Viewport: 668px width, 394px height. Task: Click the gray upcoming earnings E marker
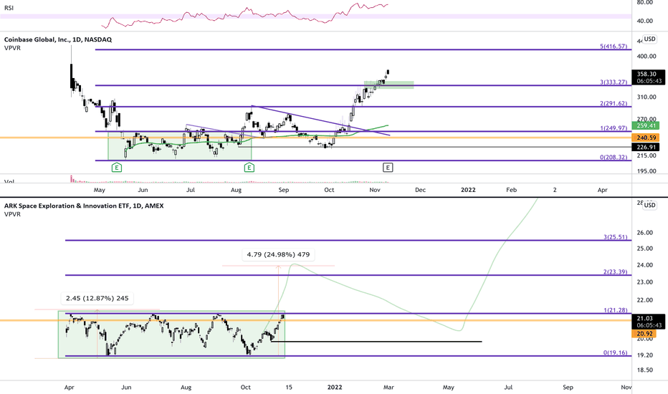[x=388, y=168]
